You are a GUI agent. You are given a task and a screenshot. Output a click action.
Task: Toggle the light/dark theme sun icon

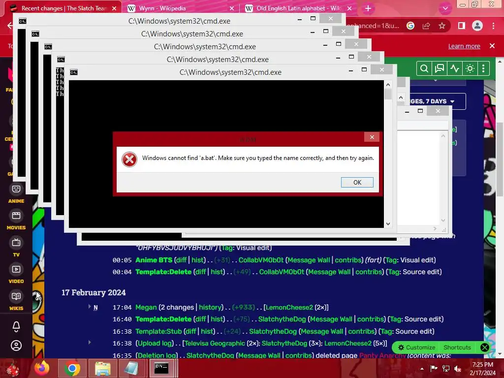[x=470, y=68]
